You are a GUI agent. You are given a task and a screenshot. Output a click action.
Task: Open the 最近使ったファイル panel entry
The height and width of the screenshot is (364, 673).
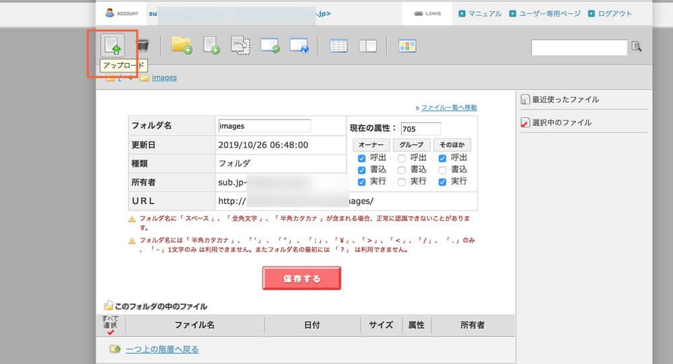[566, 99]
